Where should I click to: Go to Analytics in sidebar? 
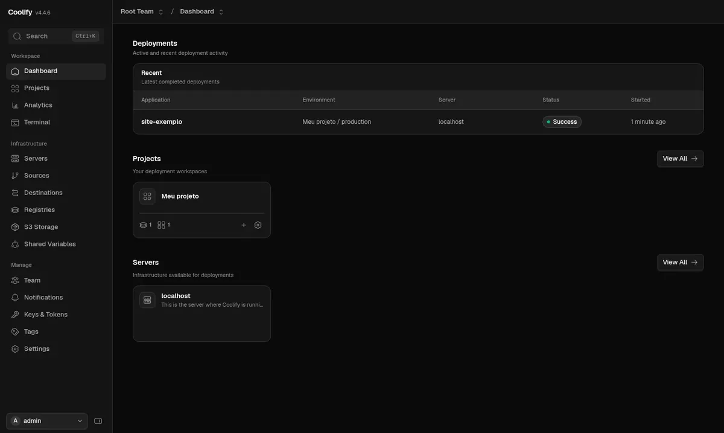(56, 105)
